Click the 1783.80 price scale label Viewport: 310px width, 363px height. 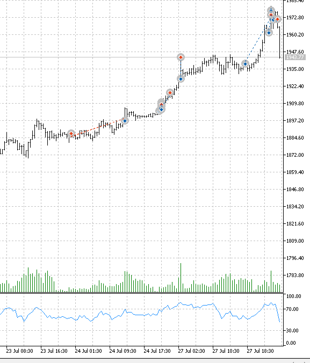click(295, 275)
